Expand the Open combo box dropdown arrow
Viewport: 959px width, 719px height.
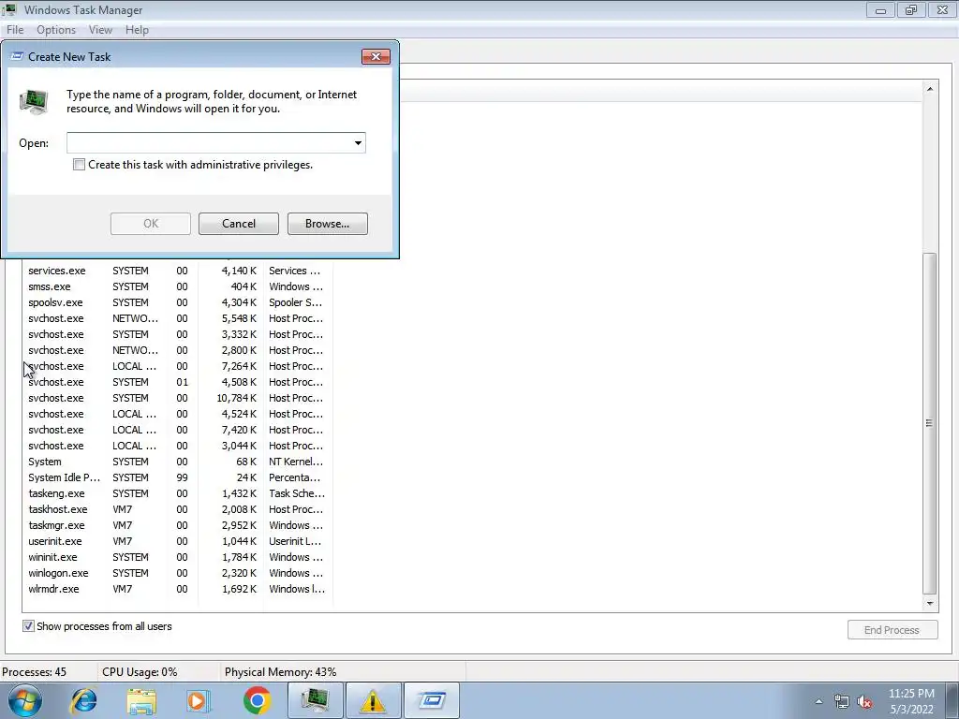[358, 143]
